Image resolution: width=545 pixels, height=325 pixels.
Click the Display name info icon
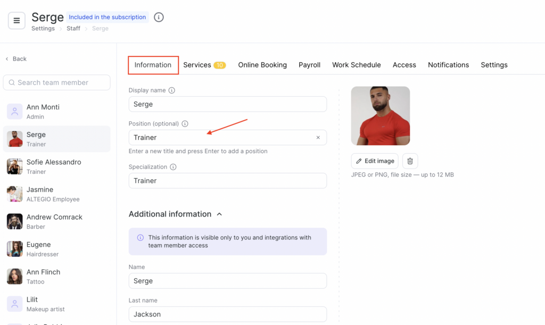172,90
